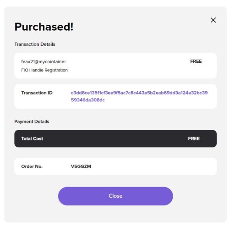Screen dimensions: 235x227
Task: Click the handle registration card
Action: pos(115,66)
